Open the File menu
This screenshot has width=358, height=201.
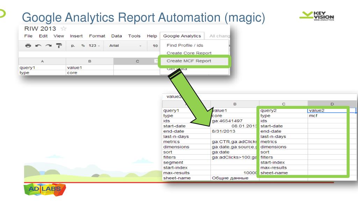point(28,36)
